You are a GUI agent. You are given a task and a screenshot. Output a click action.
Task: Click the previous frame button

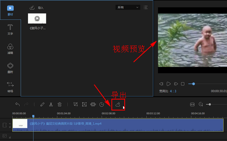pyautogui.click(x=161, y=84)
